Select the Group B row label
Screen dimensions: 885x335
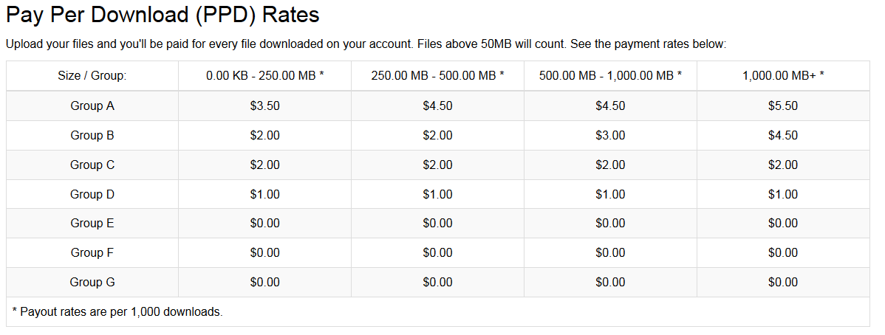[x=92, y=135]
